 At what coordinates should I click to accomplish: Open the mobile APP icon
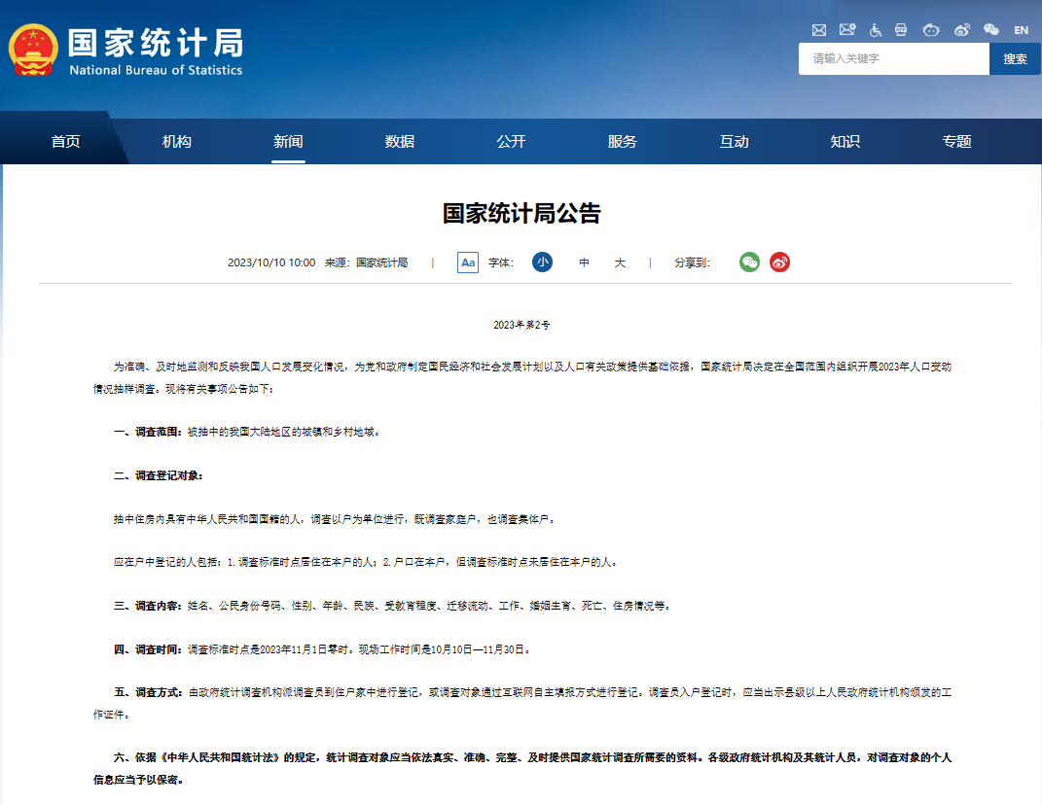tap(902, 30)
